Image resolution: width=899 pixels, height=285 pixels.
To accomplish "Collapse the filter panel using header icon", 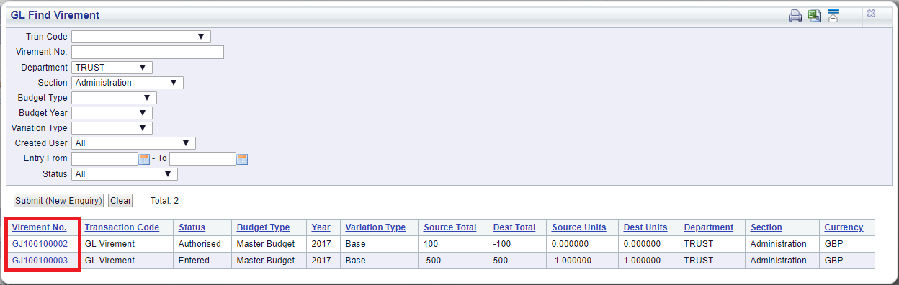I will click(833, 16).
